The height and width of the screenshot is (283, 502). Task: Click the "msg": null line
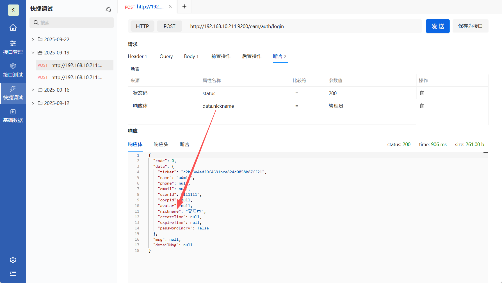point(167,239)
